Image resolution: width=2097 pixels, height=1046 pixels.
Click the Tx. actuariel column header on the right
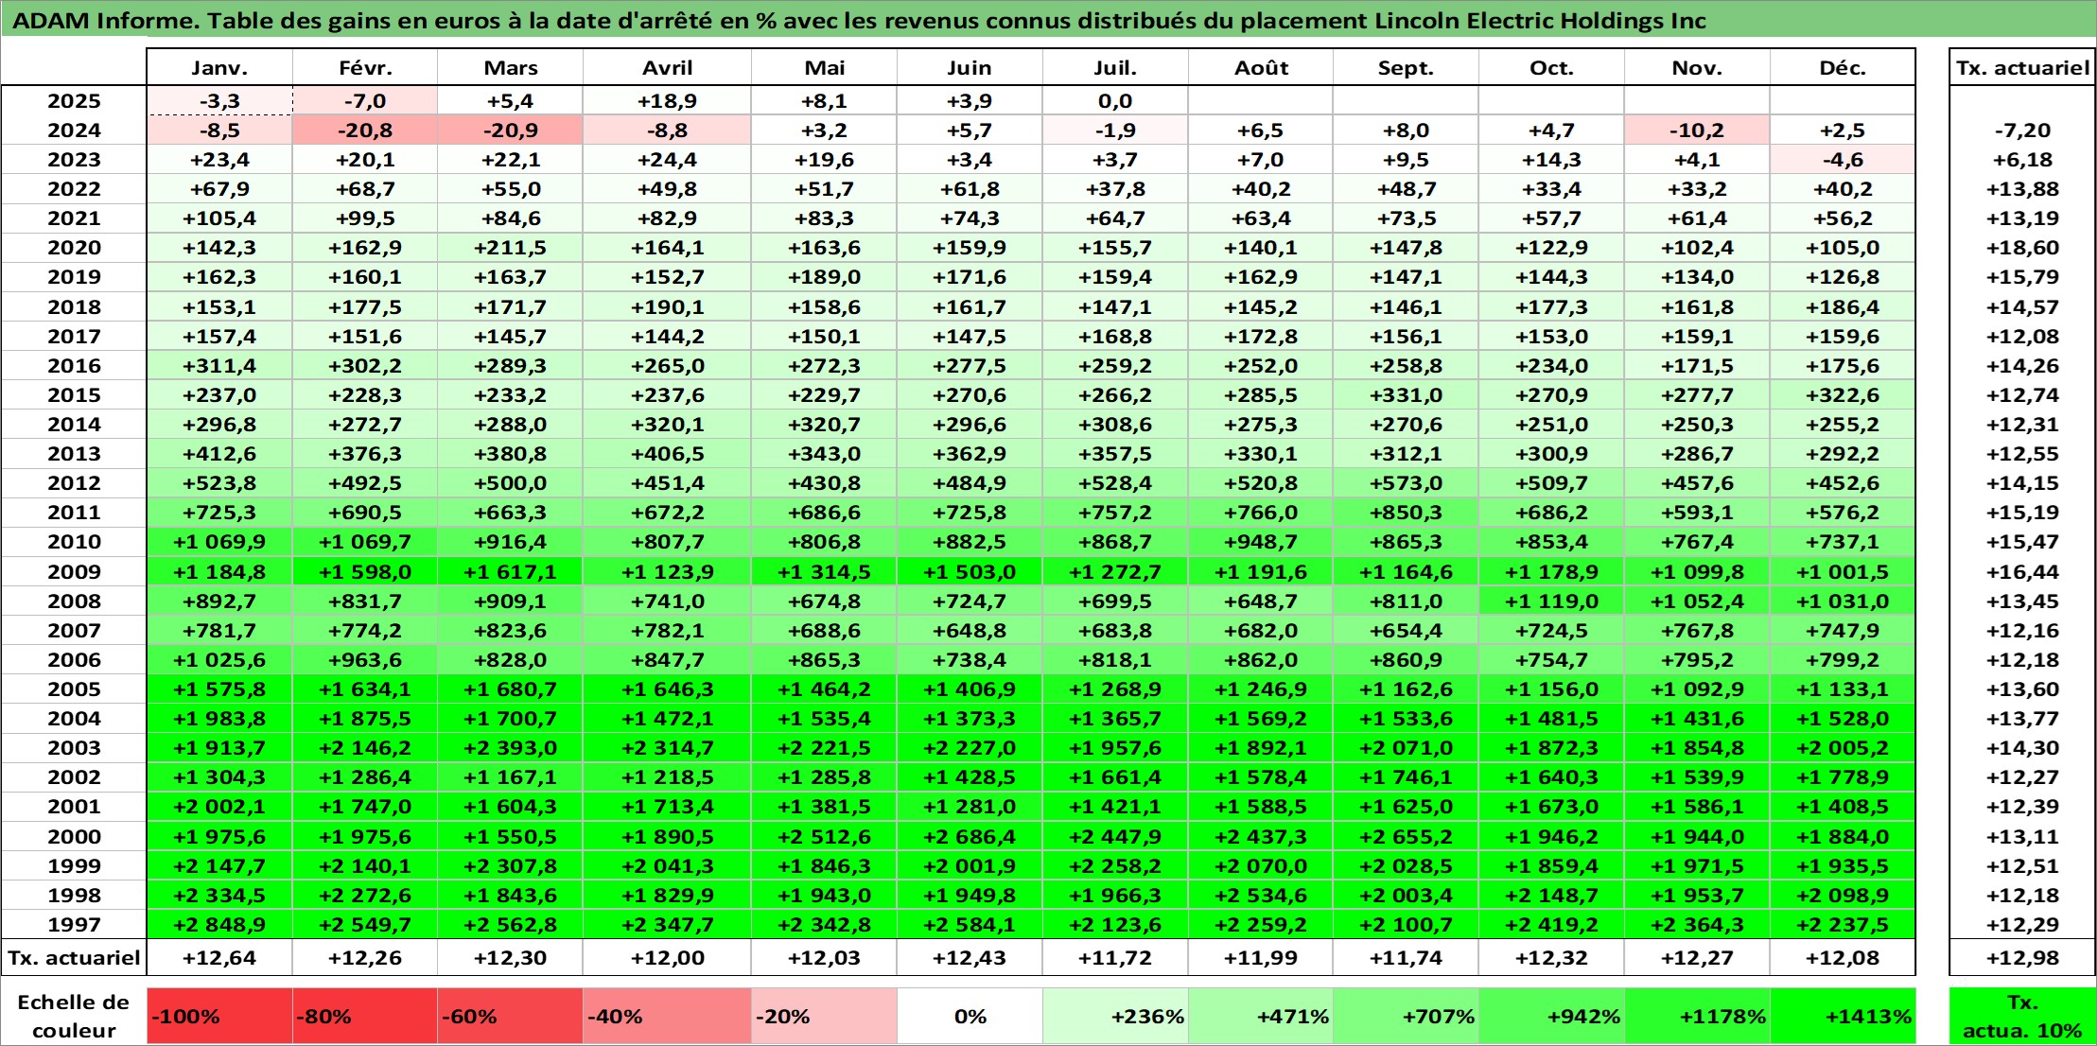[2022, 67]
